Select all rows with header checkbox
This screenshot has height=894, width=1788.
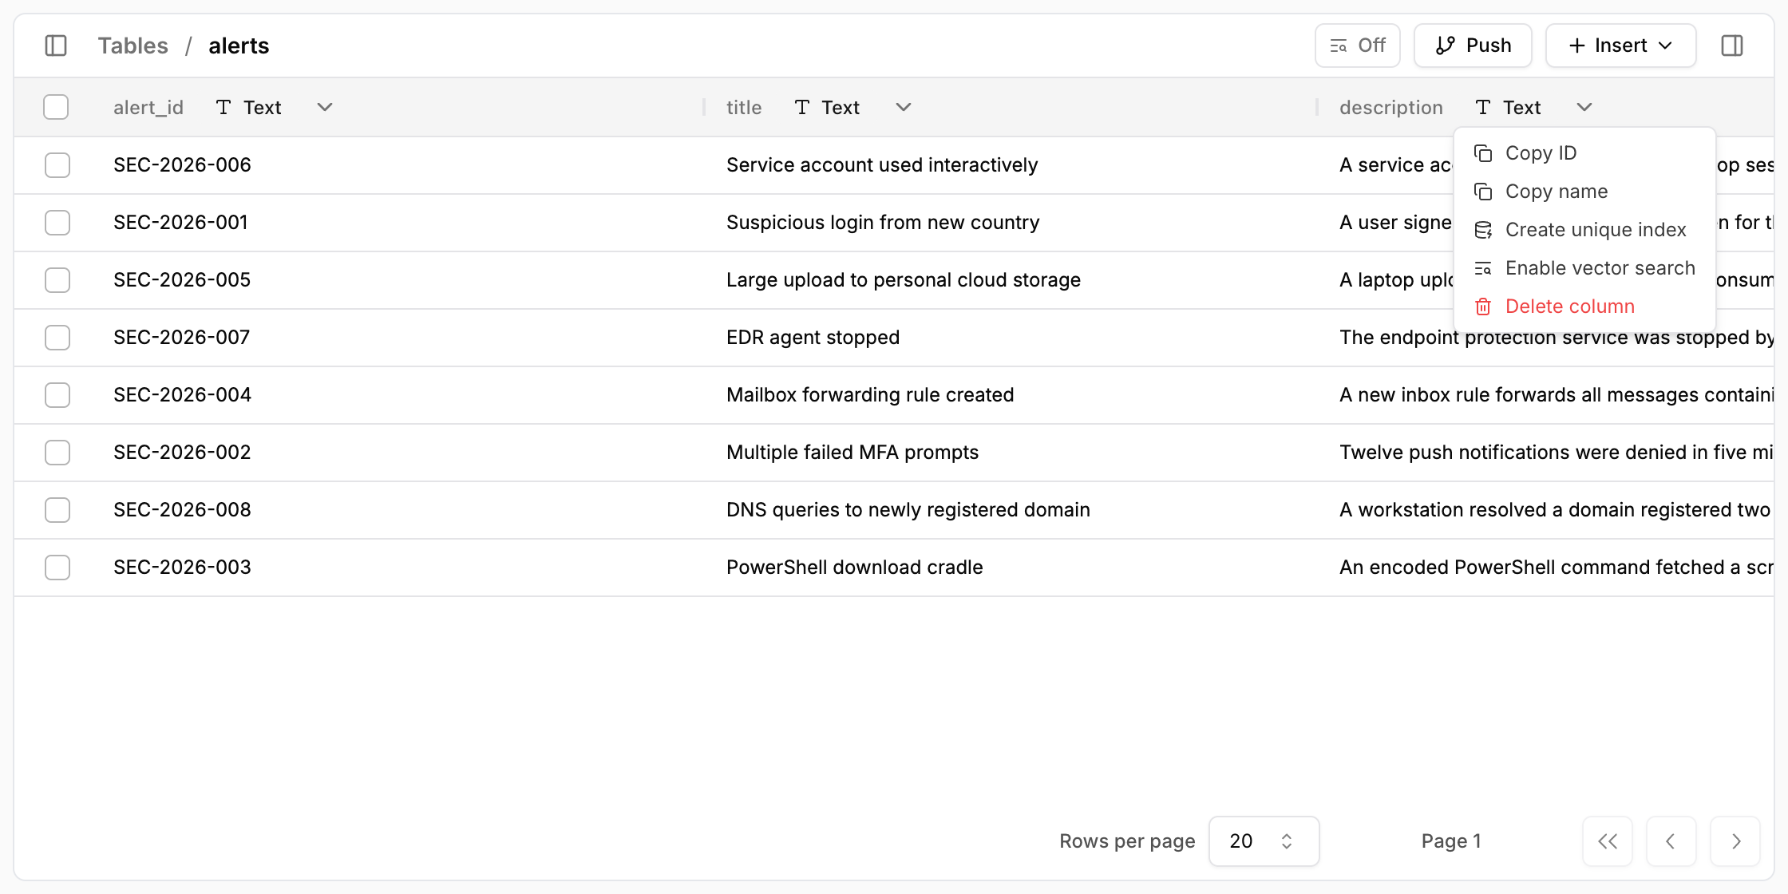tap(56, 107)
